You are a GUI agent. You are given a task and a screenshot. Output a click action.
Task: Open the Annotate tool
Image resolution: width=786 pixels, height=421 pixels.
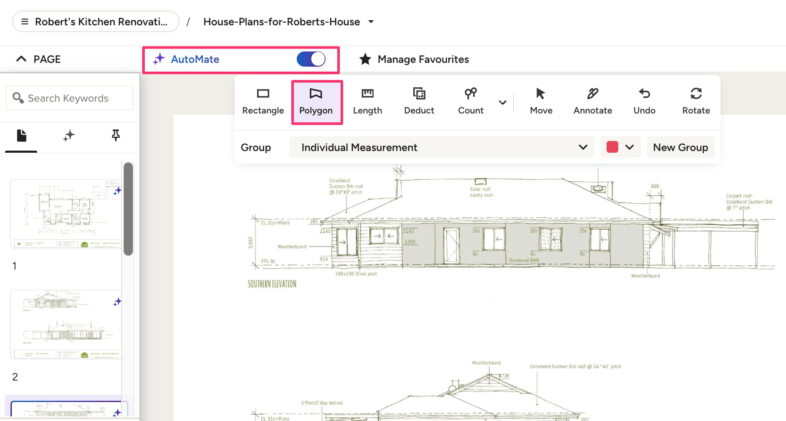pos(592,102)
